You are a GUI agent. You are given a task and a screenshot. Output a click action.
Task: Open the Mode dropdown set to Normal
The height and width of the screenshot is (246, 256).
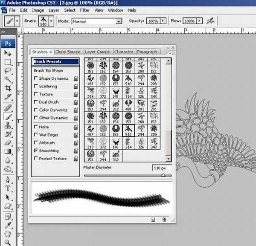point(119,21)
